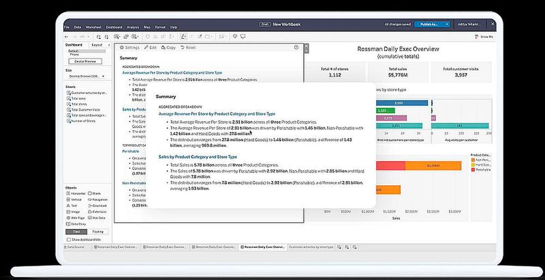545x280 pixels.
Task: Enable Show dashboard title checkbox
Action: (69, 240)
